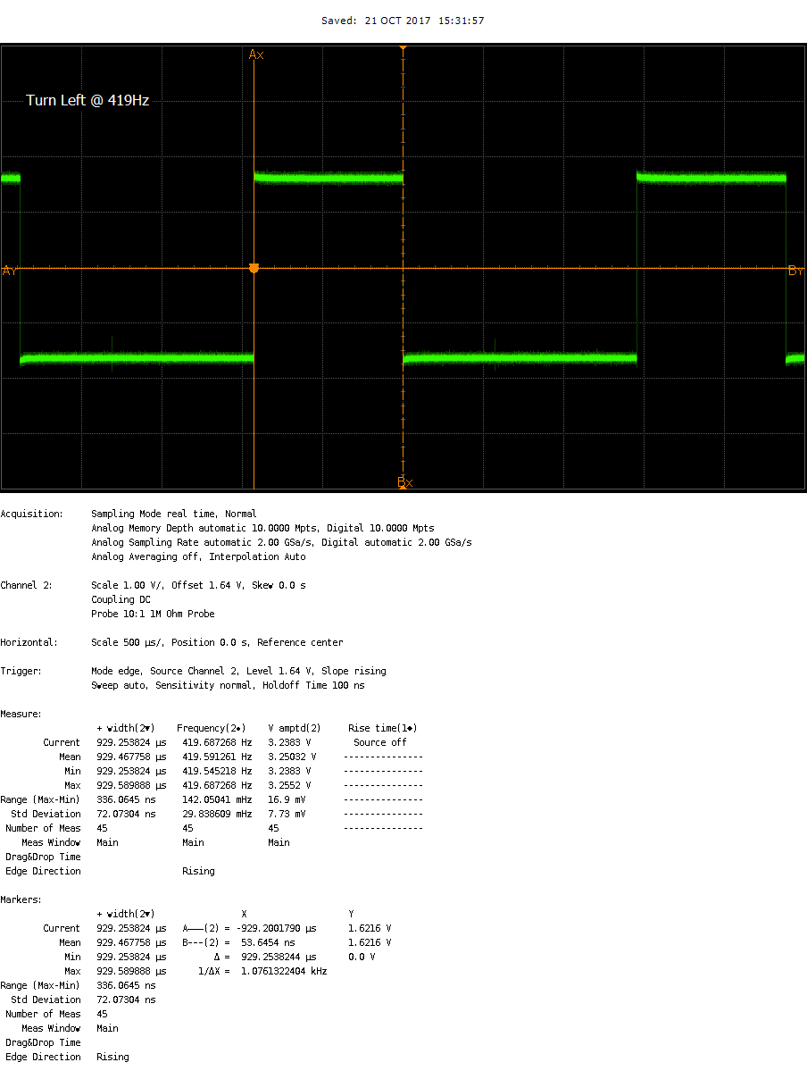Click the 'Coupling DC' line
The image size is (807, 1079).
[121, 599]
